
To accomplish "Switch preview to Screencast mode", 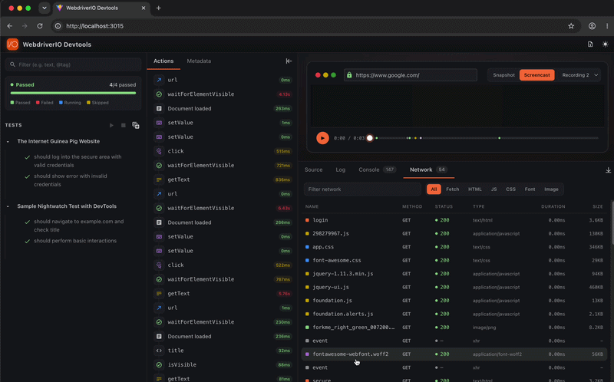I will 536,74.
